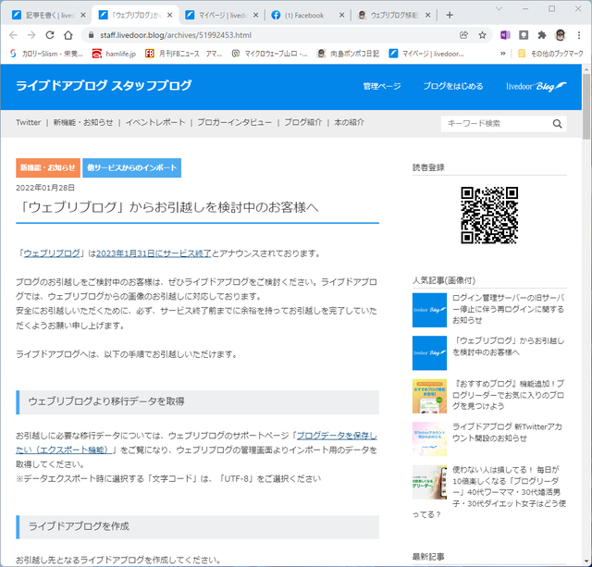Open 管理ページ in the header
Image resolution: width=592 pixels, height=567 pixels.
click(x=382, y=86)
